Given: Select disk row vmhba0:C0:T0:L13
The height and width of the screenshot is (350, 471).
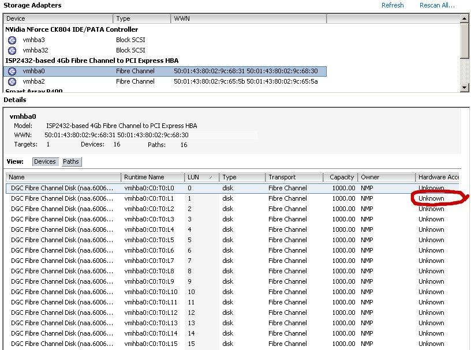Looking at the screenshot, I should 233,323.
